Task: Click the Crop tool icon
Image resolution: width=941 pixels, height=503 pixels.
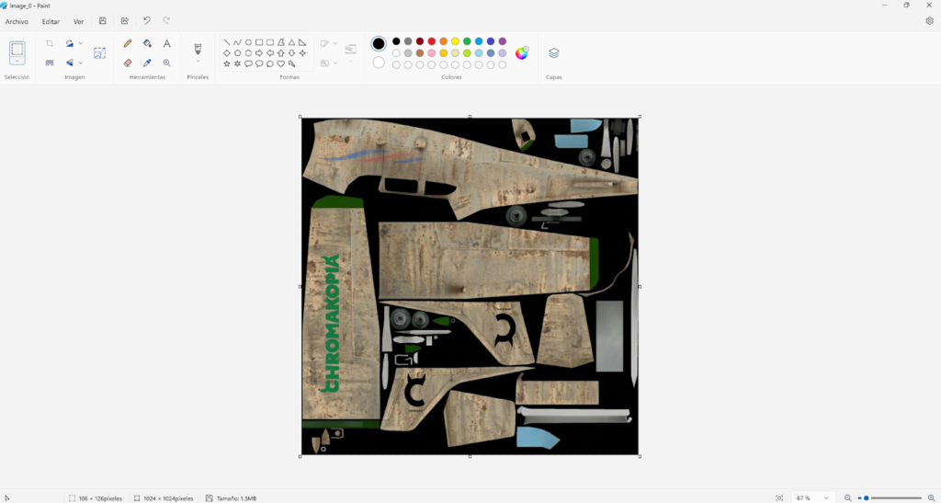Action: pos(50,43)
